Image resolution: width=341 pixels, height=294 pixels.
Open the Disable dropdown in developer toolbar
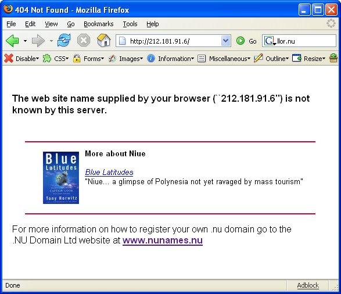click(21, 59)
